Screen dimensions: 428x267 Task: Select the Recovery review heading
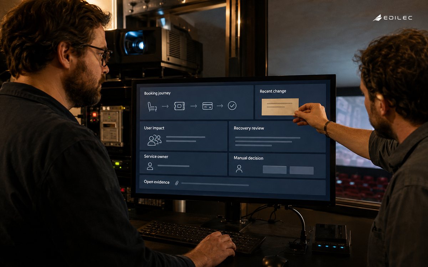[x=249, y=128]
